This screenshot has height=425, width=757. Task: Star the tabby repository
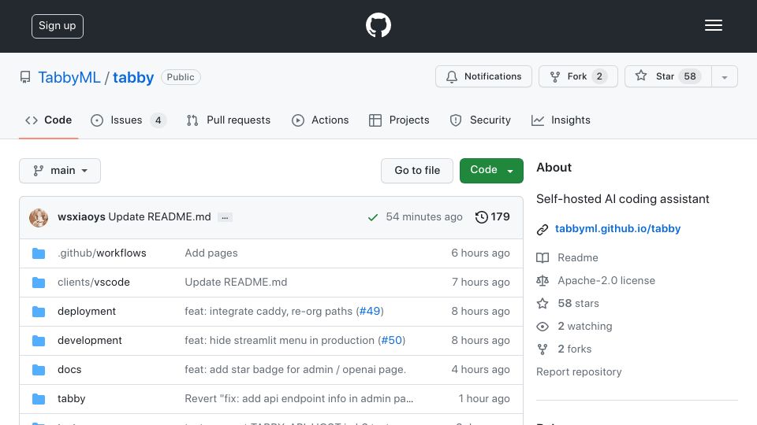coord(668,76)
